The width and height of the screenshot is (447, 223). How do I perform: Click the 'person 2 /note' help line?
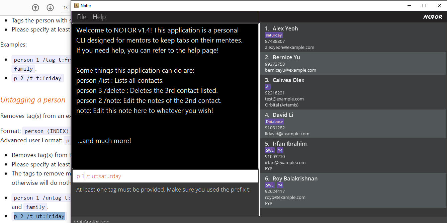[x=149, y=100]
